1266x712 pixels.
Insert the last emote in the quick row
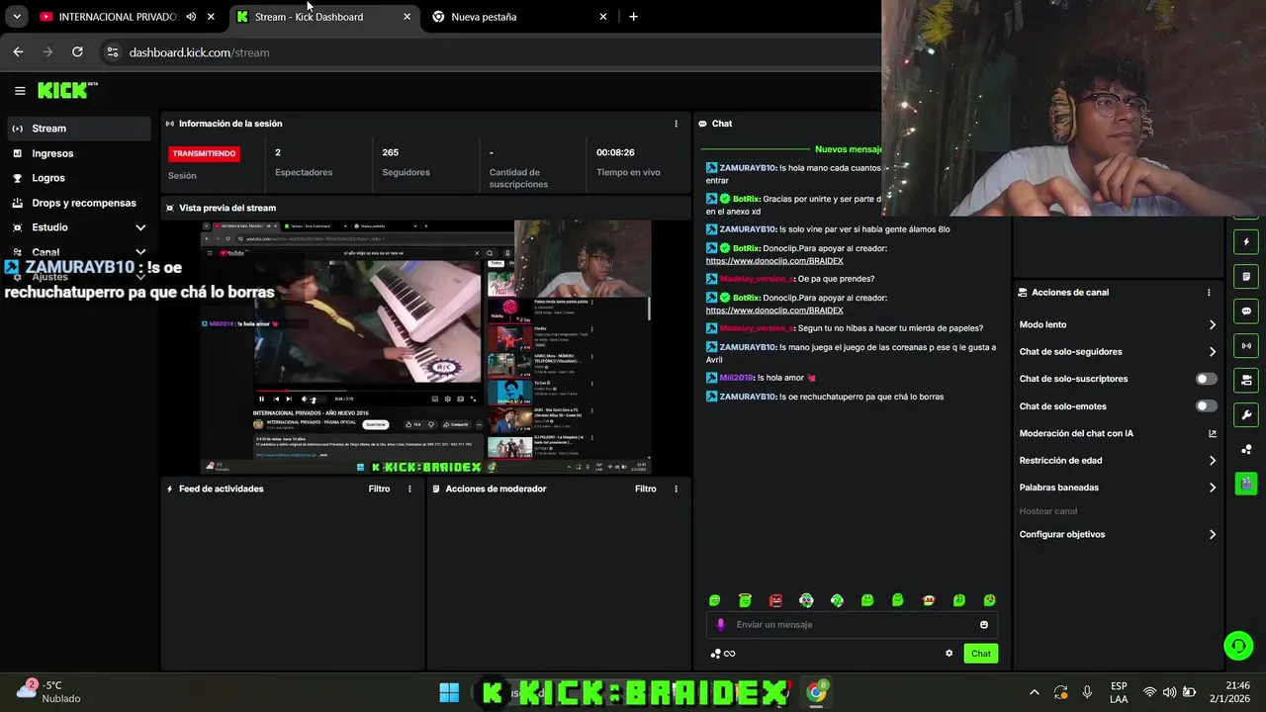[x=989, y=600]
